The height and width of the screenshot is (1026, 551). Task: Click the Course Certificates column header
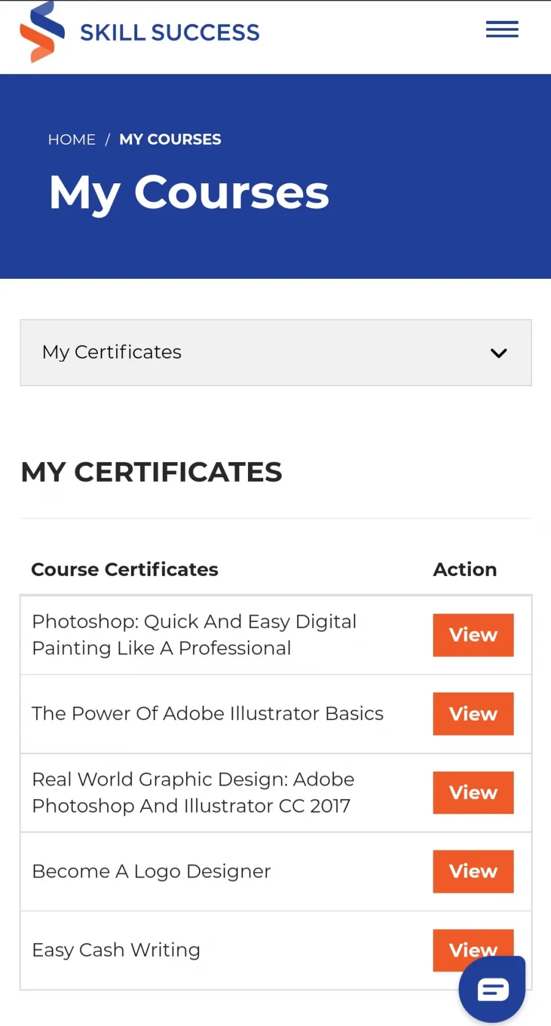[x=125, y=569]
